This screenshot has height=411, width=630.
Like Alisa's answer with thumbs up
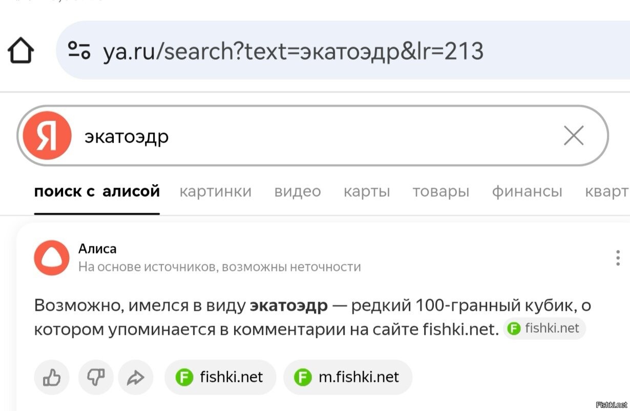[x=52, y=378]
